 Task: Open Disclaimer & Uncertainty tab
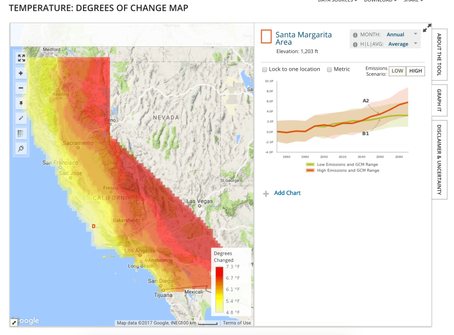tap(439, 159)
